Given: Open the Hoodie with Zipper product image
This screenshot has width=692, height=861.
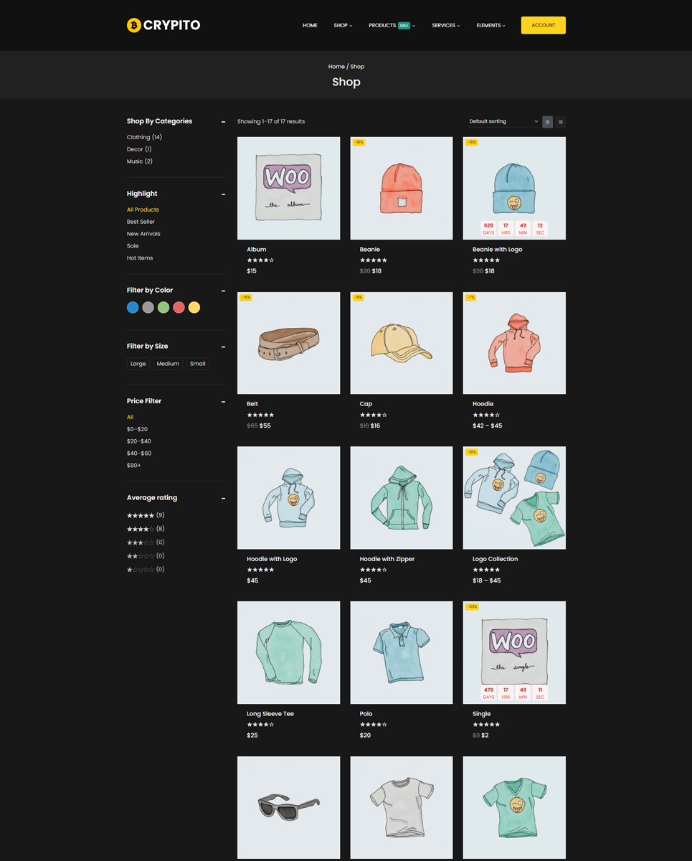Looking at the screenshot, I should pos(402,498).
